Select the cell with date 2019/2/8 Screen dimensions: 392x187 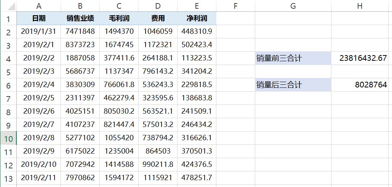point(39,138)
